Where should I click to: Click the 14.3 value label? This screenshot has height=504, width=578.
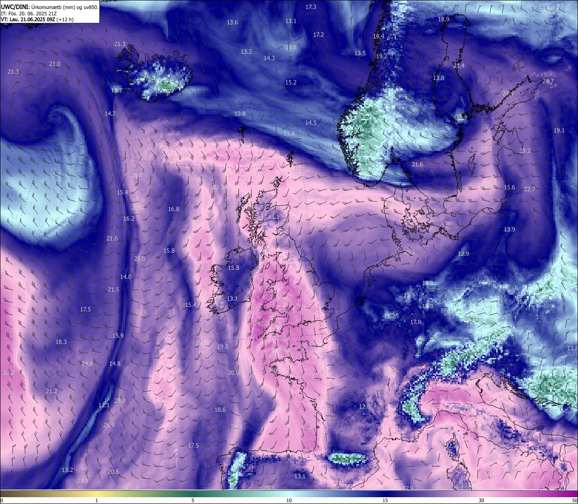click(x=269, y=58)
